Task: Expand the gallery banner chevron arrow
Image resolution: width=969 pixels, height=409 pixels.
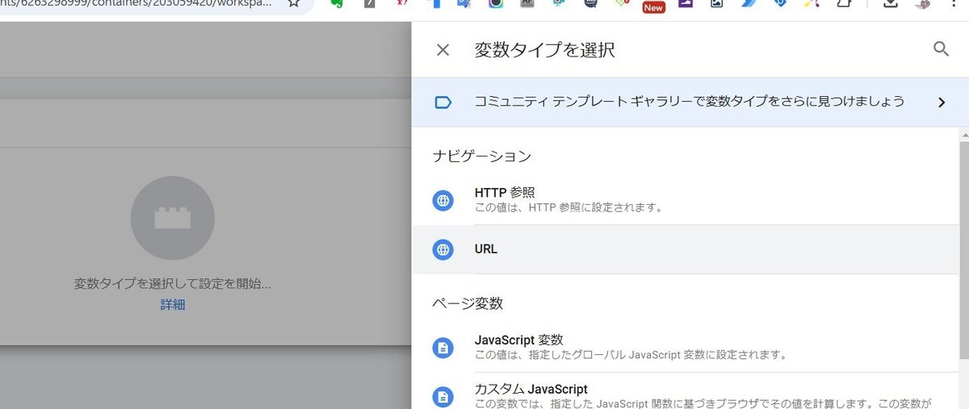Action: click(x=941, y=102)
